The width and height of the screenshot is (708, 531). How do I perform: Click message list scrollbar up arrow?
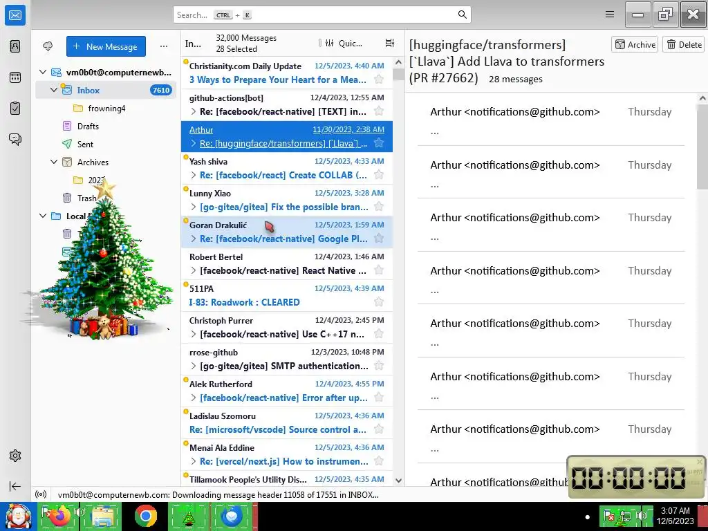(x=398, y=62)
